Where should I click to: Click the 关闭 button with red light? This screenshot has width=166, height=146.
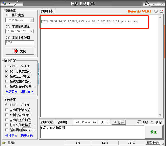click(x=20, y=51)
